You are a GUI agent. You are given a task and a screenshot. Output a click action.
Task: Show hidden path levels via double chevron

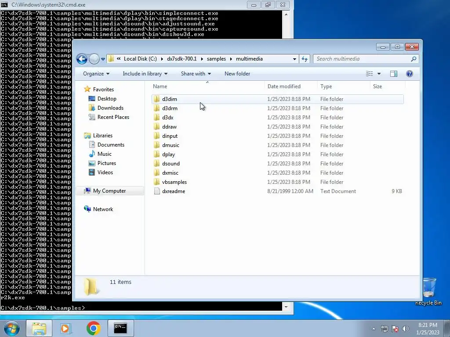click(x=119, y=59)
